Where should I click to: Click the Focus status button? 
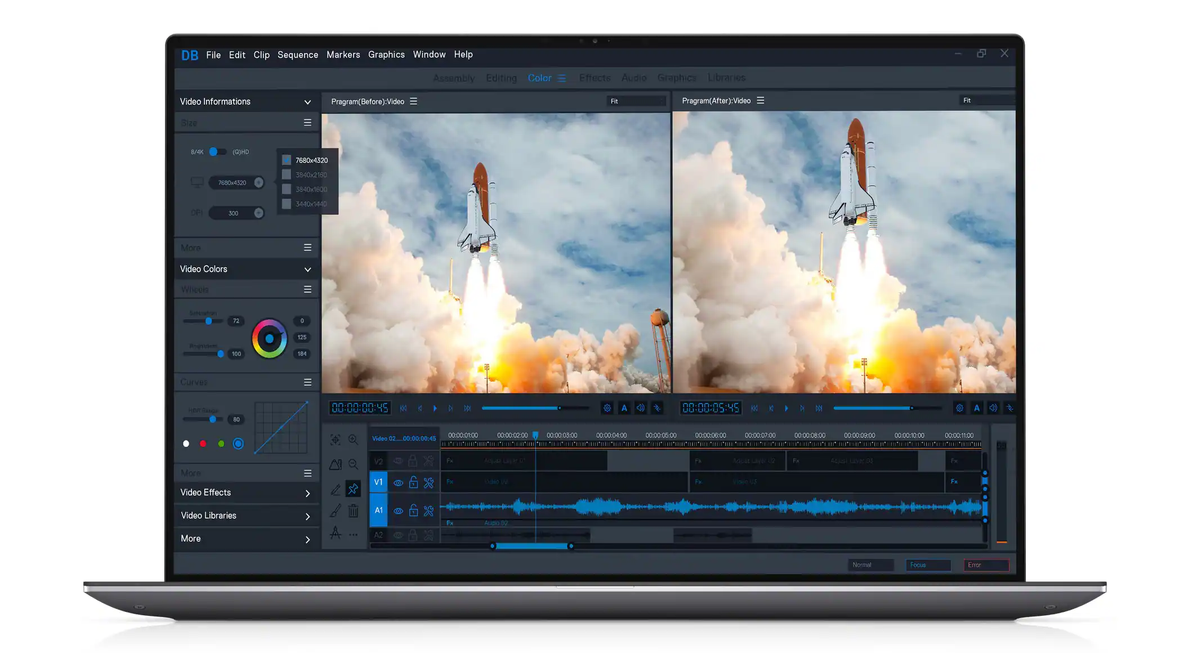(927, 565)
